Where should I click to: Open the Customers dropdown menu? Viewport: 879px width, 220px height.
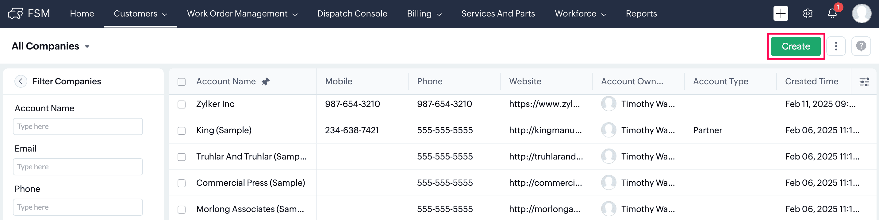(140, 14)
